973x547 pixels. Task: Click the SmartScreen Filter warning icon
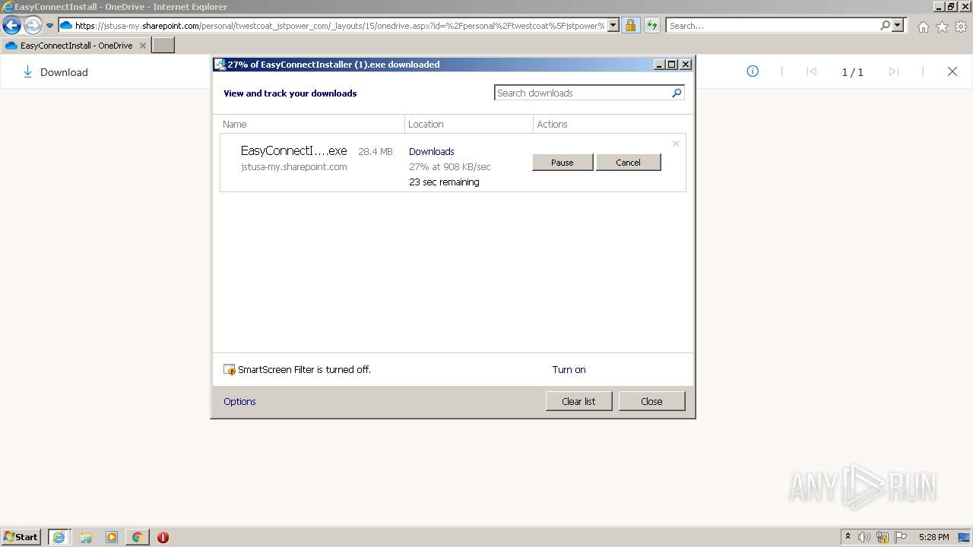pos(230,370)
